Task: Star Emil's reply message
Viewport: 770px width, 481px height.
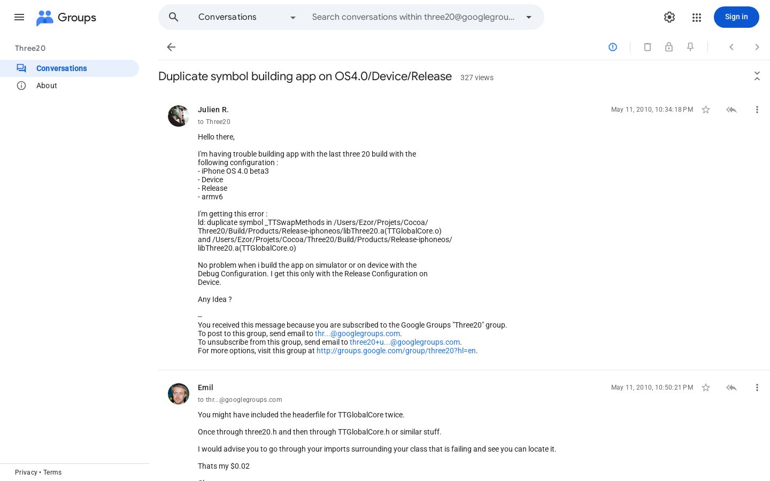Action: [706, 387]
